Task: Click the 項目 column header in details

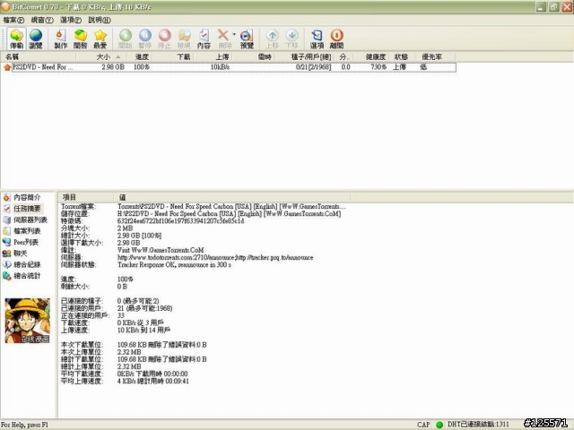Action: coord(85,197)
